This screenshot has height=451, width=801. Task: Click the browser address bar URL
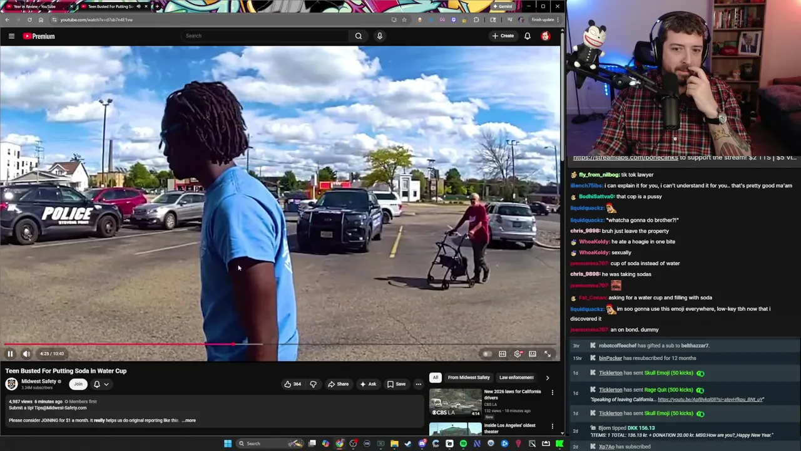click(x=96, y=19)
